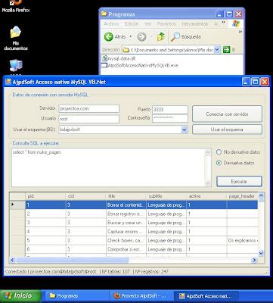Screen dimensions: 273x303
Task: Click title column header
Action: point(126,196)
